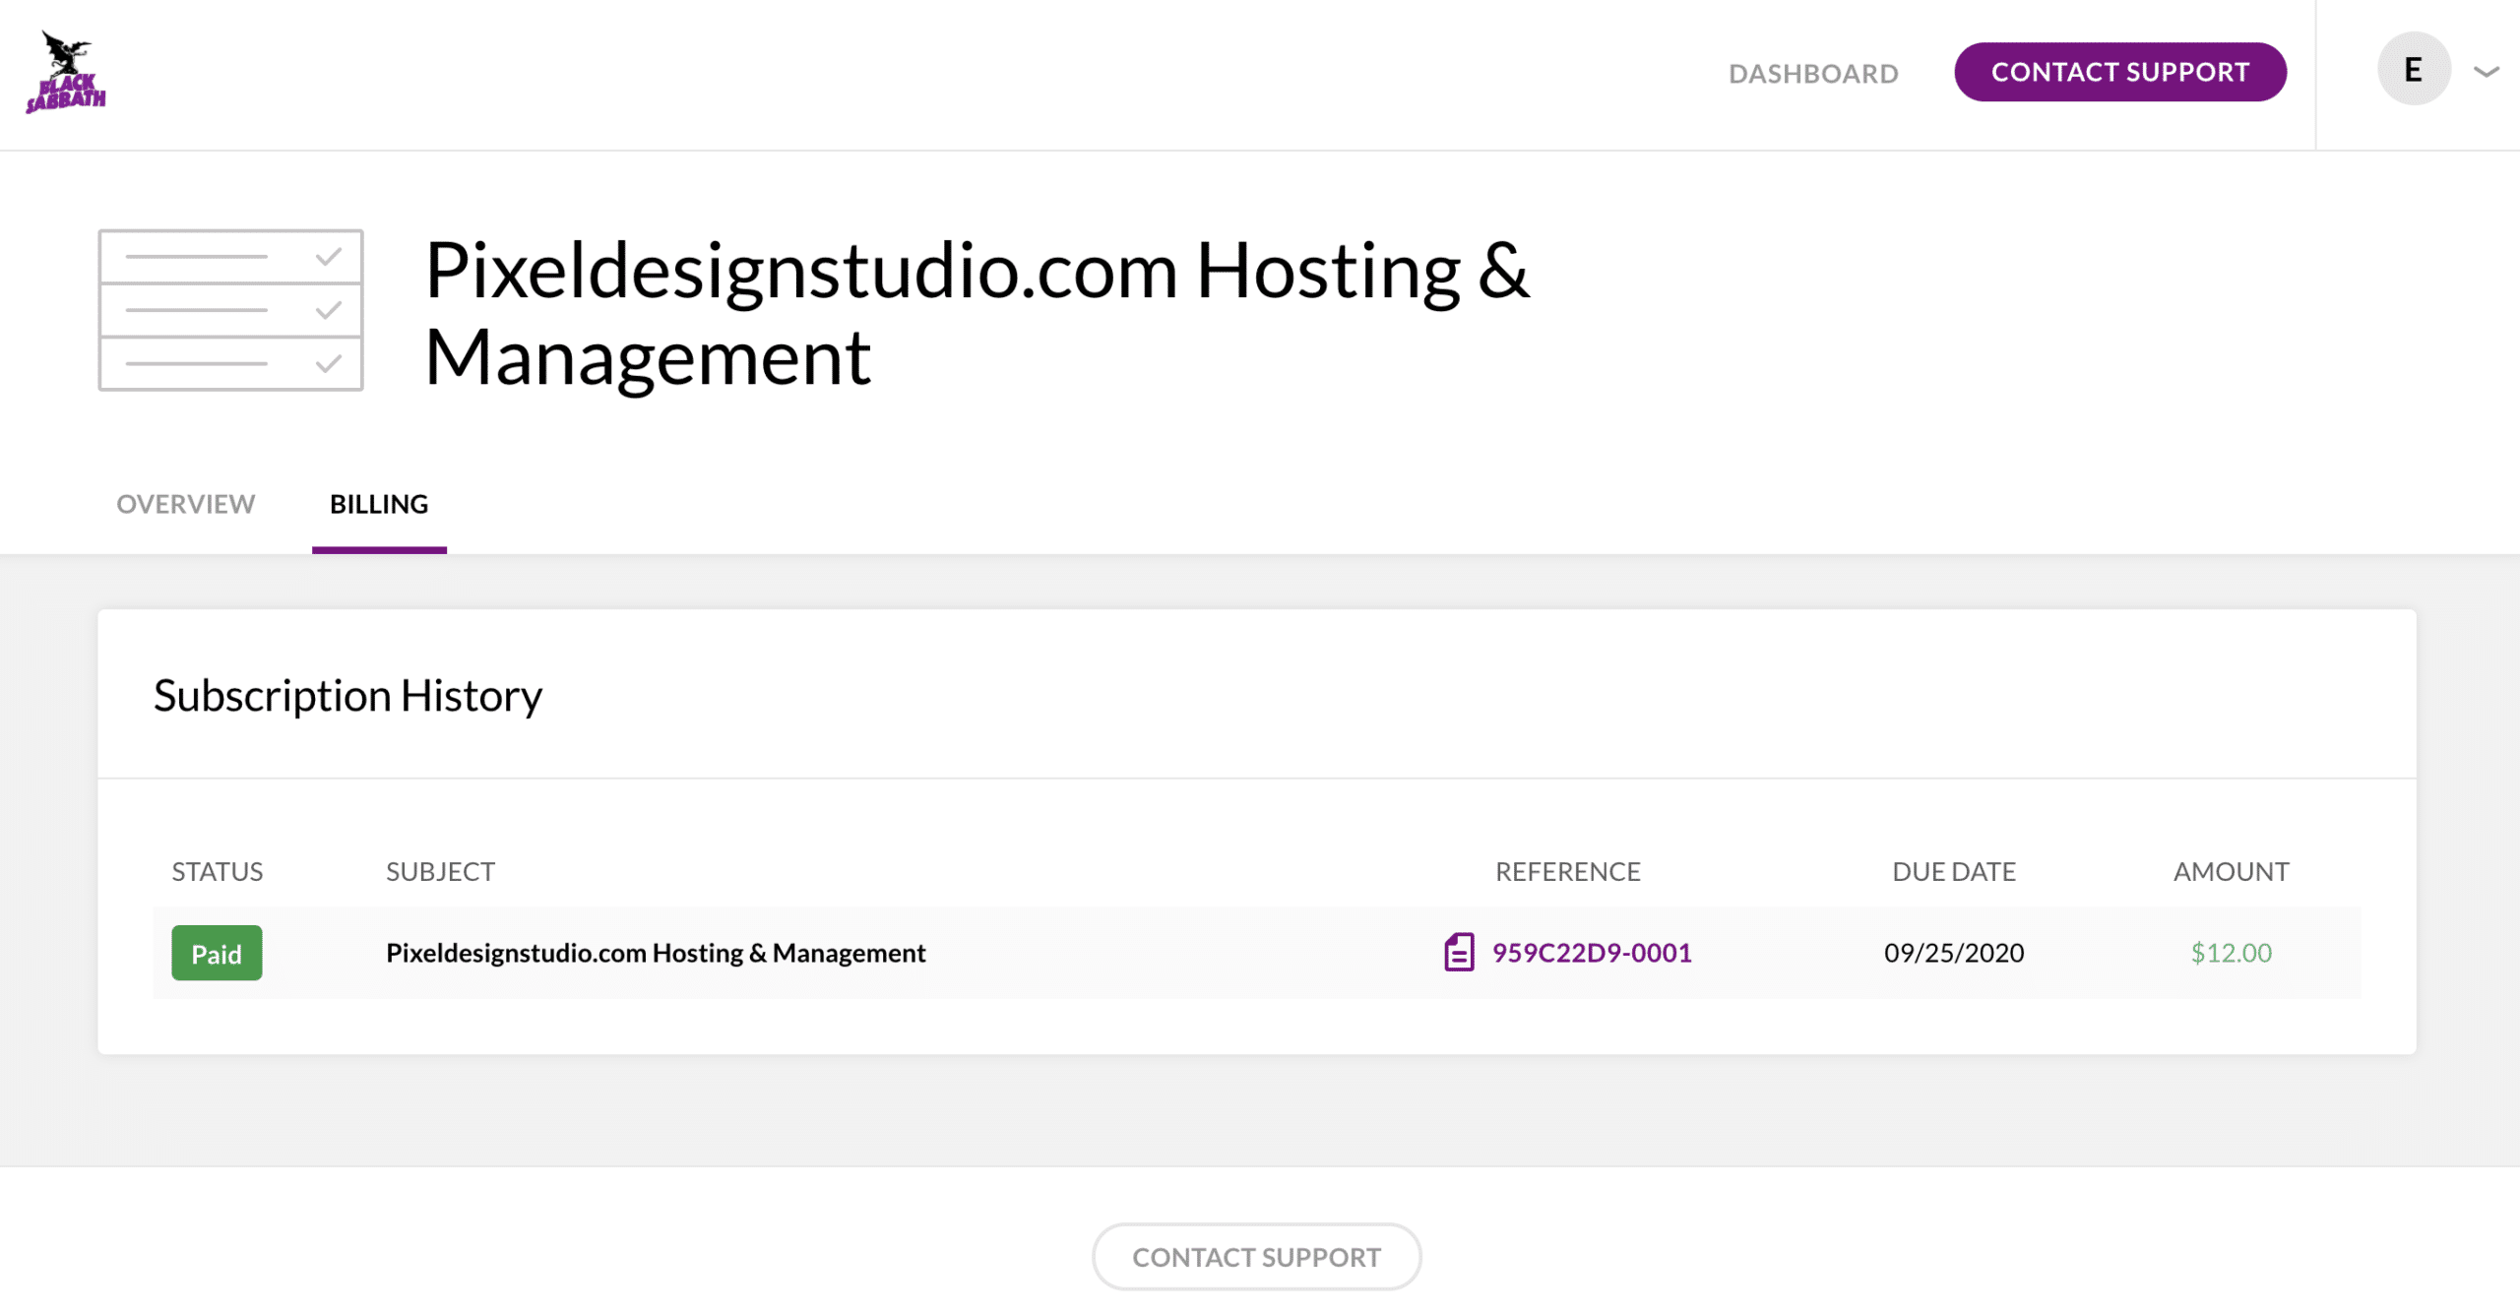Viewport: 2520px width, 1313px height.
Task: Open the Dashboard navigation item
Action: [1812, 73]
